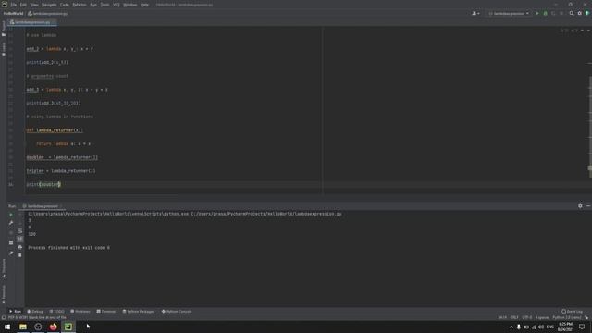The image size is (592, 333).
Task: Clear console output with trash icon
Action: (x=20, y=255)
